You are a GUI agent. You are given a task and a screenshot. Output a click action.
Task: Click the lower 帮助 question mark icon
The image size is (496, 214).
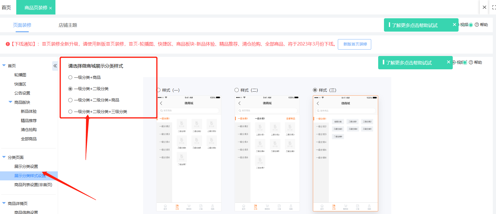click(x=471, y=62)
